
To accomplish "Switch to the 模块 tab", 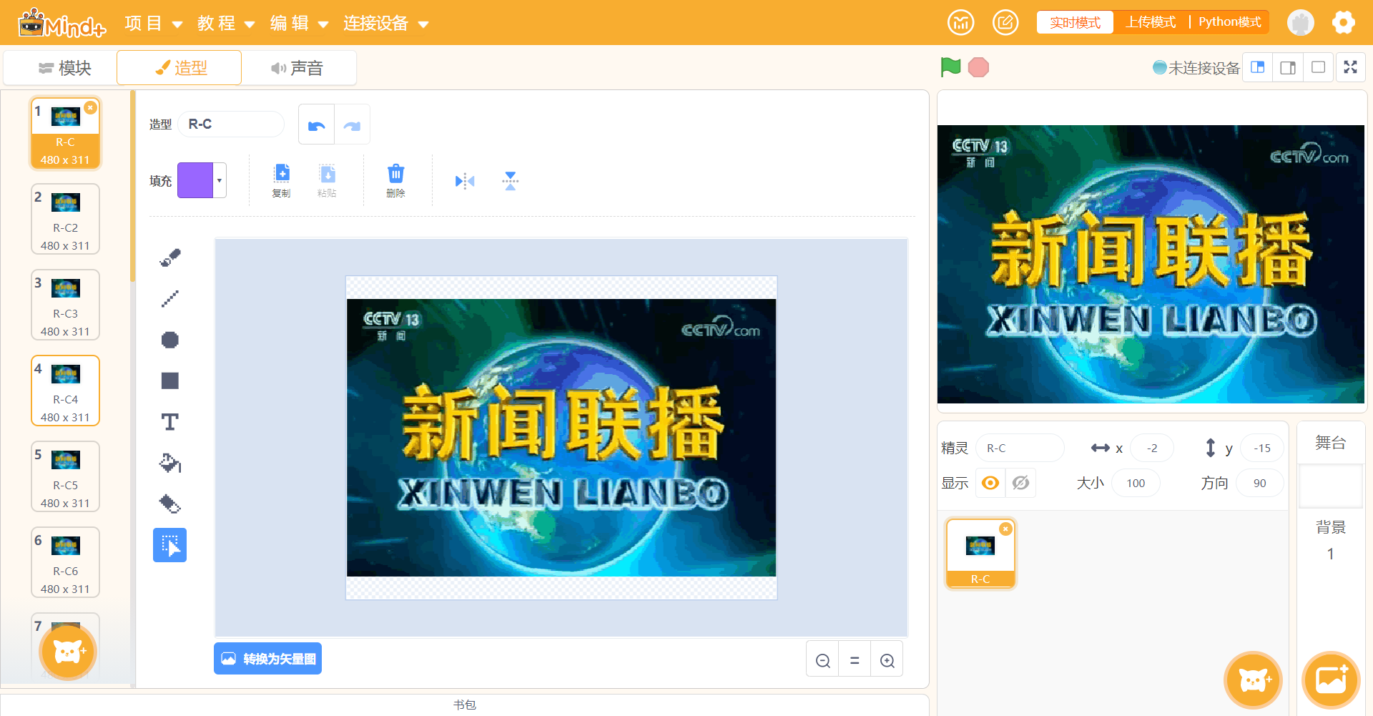I will 64,68.
